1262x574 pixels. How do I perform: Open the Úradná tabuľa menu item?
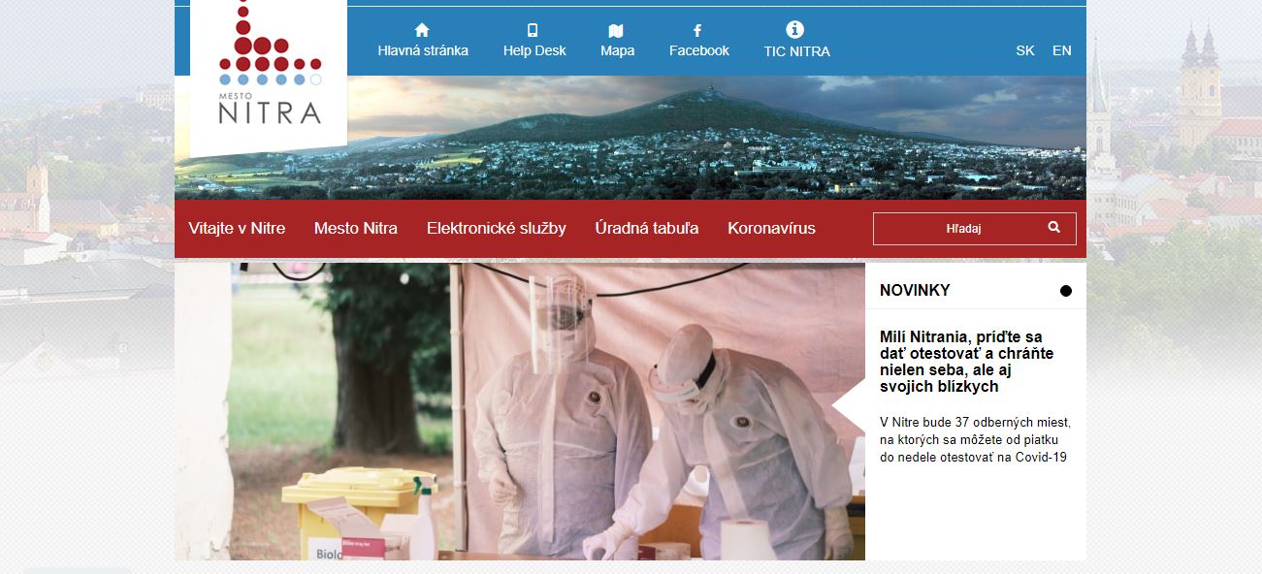tap(647, 229)
